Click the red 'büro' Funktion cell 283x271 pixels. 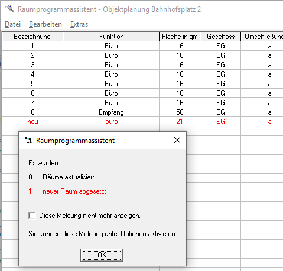pyautogui.click(x=111, y=122)
